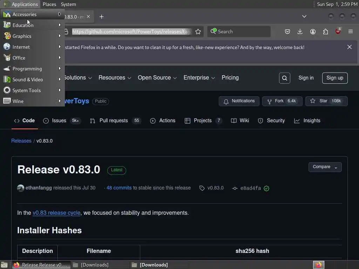The image size is (359, 269).
Task: Click the Firefox icon in taskbar tray
Action: [x=319, y=265]
